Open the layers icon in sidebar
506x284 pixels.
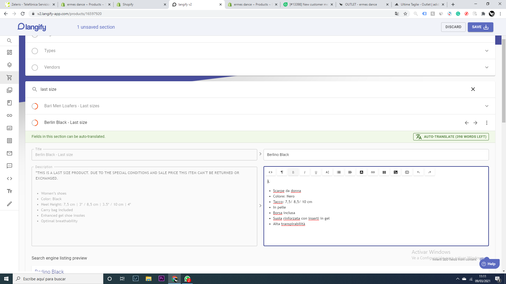pos(9,65)
